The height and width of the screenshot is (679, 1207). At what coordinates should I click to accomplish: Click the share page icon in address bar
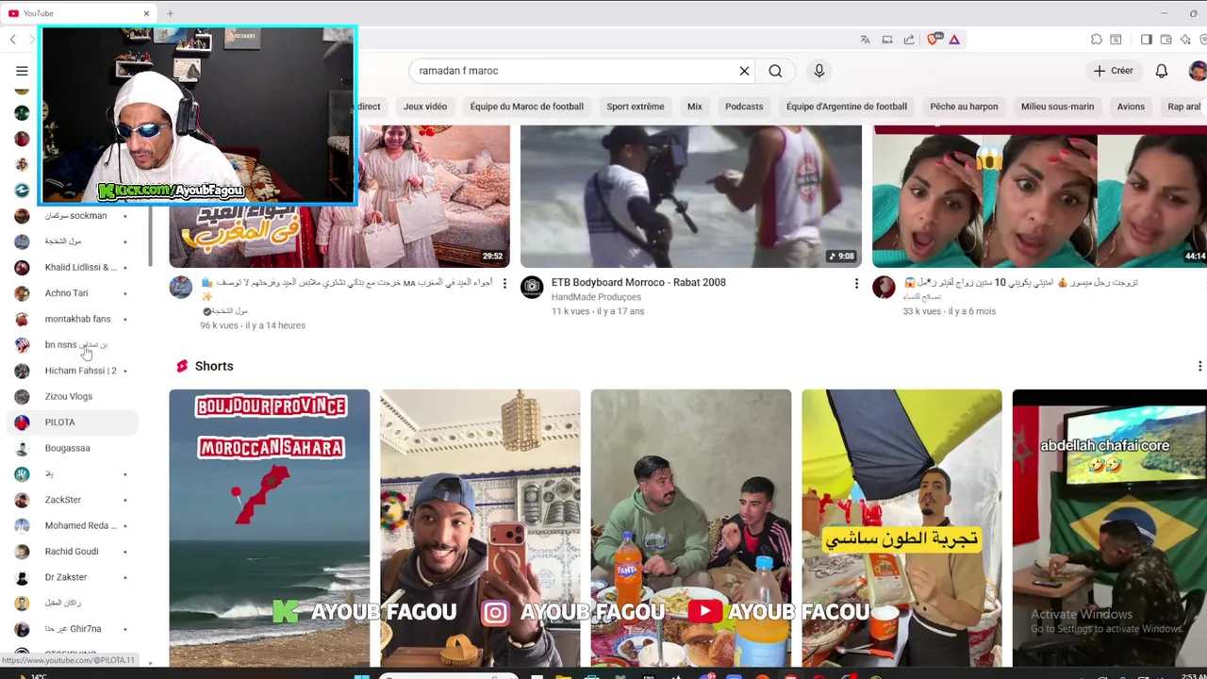(909, 40)
